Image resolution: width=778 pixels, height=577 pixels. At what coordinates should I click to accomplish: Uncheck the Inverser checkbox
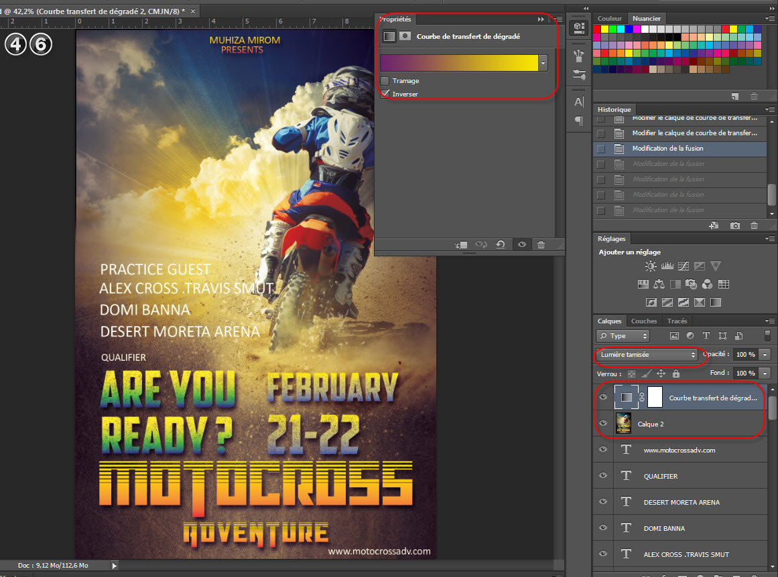pyautogui.click(x=385, y=94)
